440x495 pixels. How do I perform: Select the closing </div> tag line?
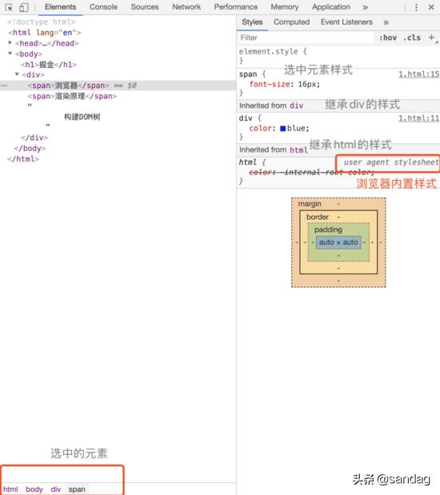coord(34,138)
